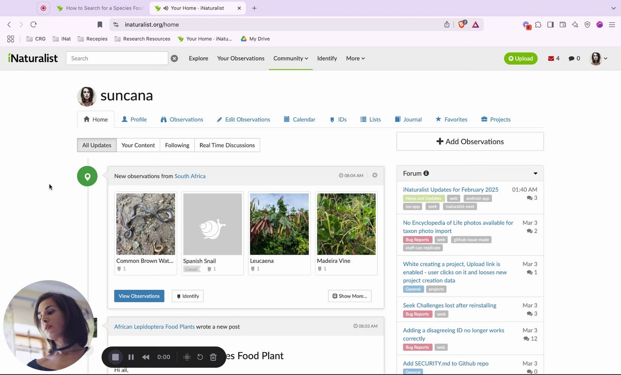Select the Following filter
621x375 pixels.
coord(177,145)
